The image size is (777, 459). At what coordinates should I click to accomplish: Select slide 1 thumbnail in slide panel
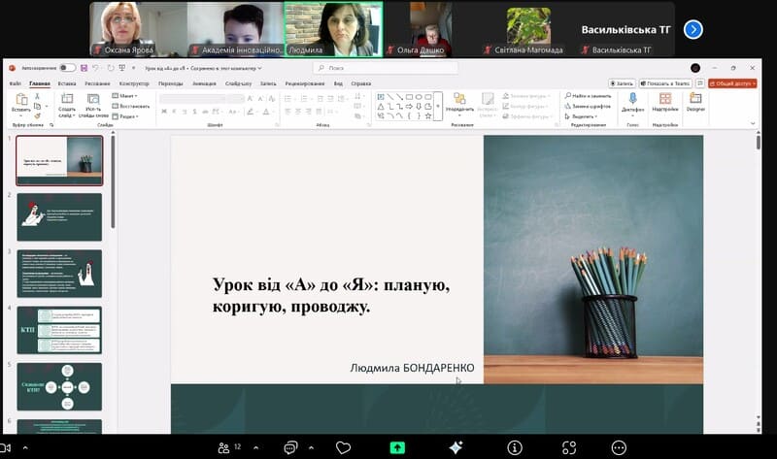click(59, 160)
